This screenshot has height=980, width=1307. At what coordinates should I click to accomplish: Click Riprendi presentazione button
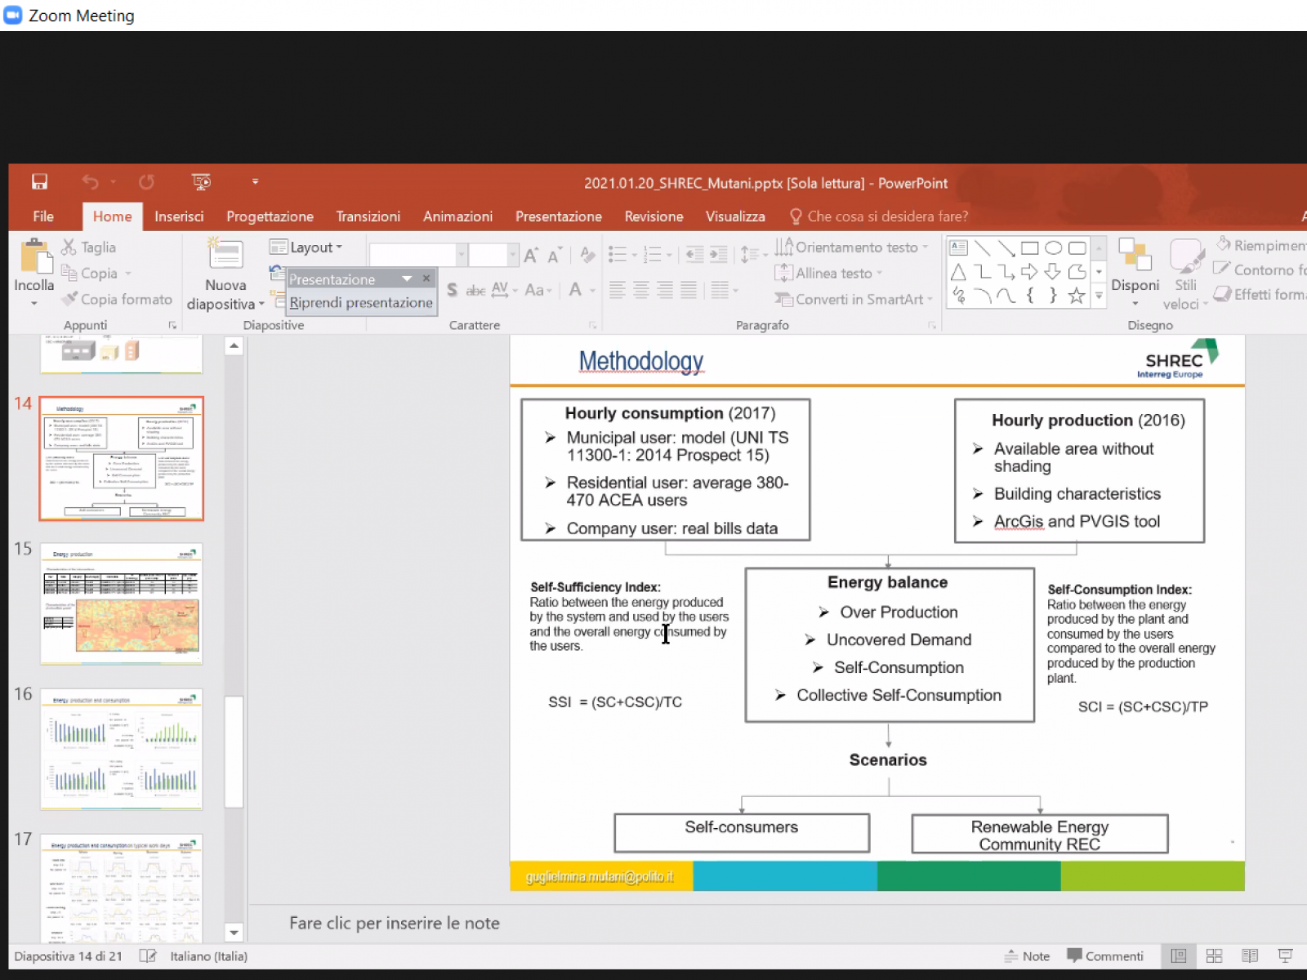coord(360,302)
